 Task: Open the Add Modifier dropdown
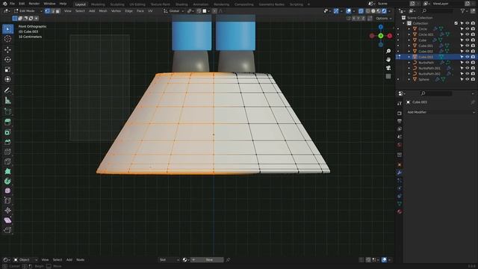tap(441, 112)
